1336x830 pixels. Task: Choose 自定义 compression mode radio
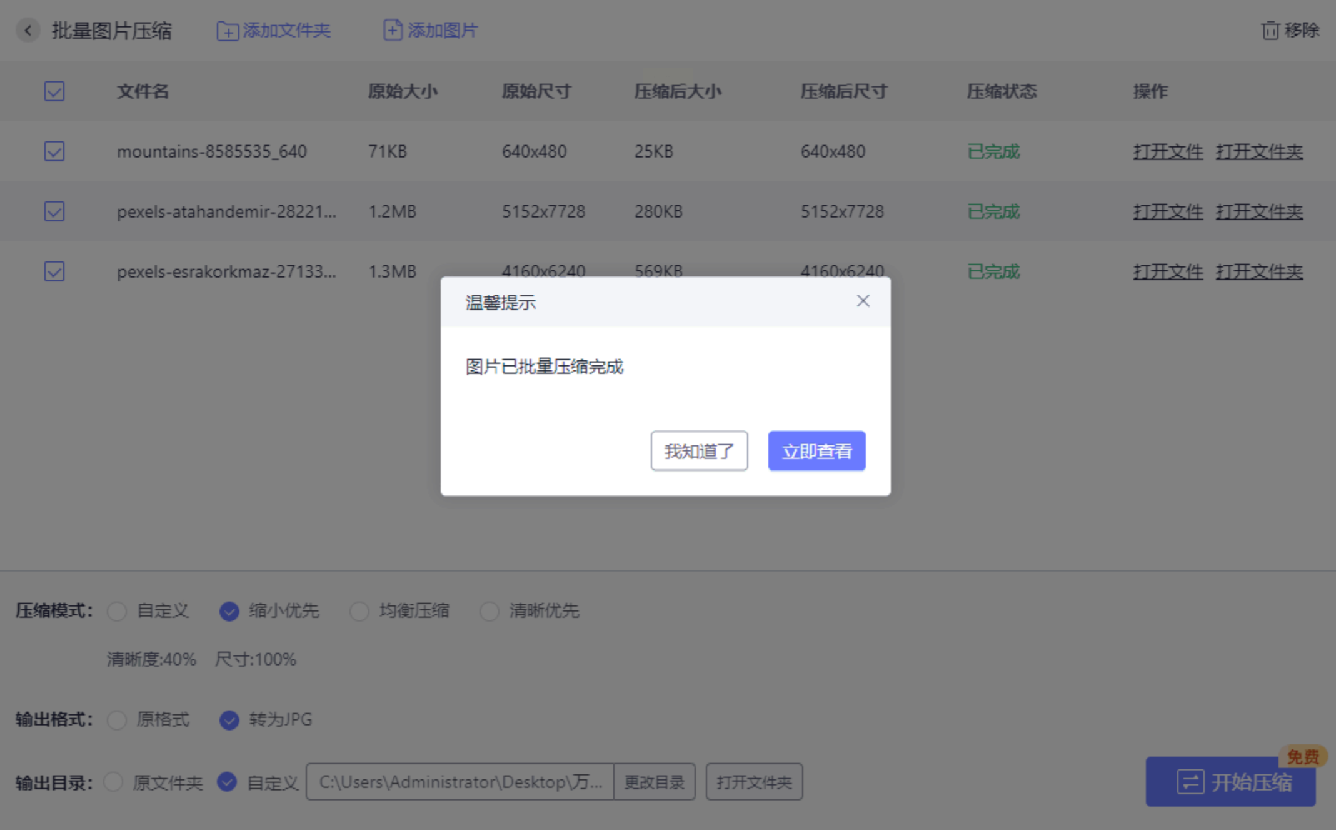click(x=117, y=611)
